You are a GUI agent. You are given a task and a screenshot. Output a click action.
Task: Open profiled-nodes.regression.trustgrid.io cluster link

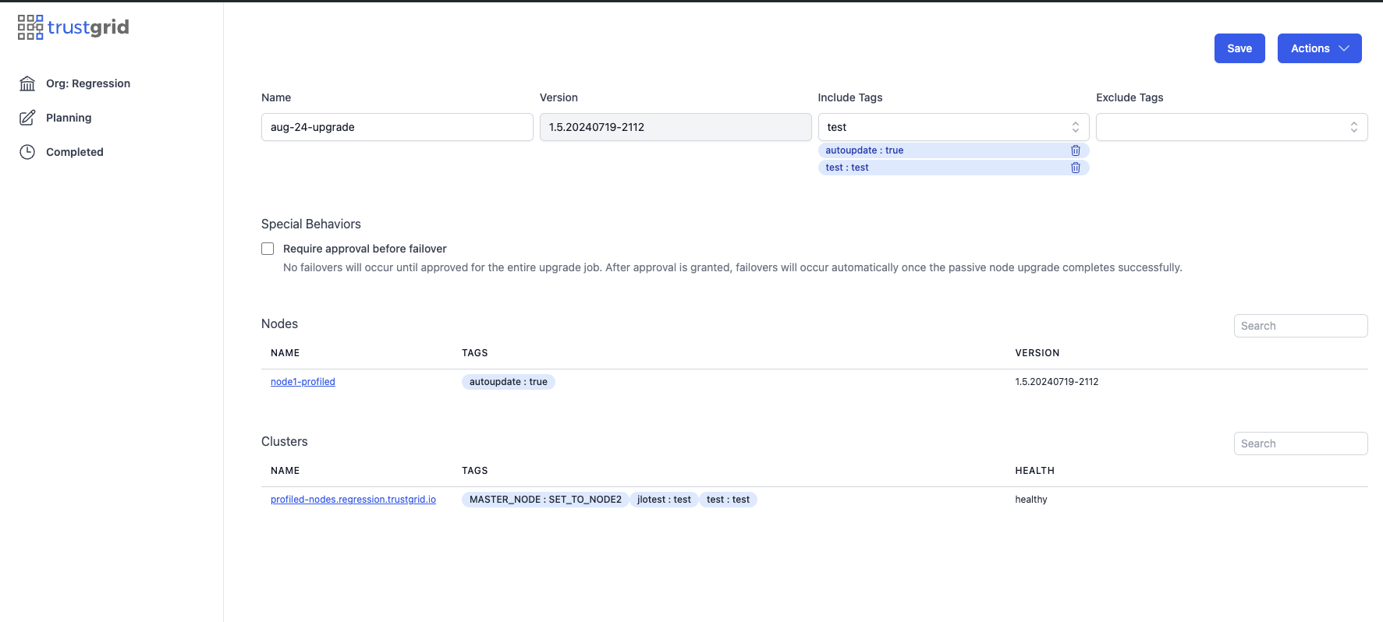(x=353, y=500)
